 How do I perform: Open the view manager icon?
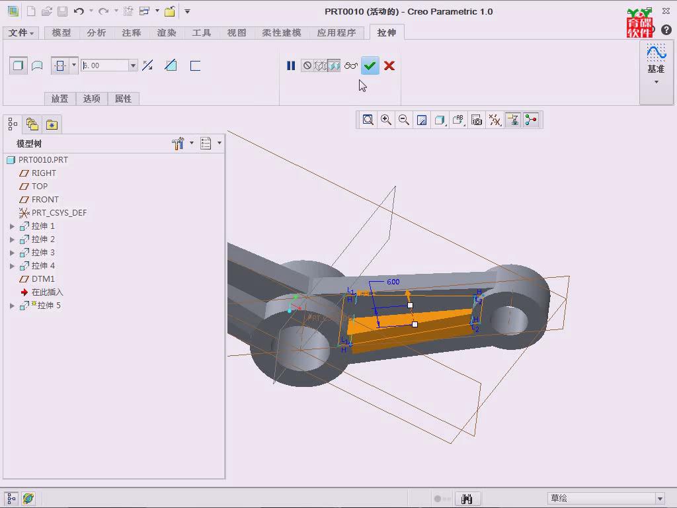click(x=477, y=120)
